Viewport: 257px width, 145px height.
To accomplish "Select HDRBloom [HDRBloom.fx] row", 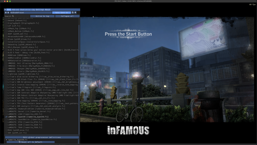I will point(19,55).
